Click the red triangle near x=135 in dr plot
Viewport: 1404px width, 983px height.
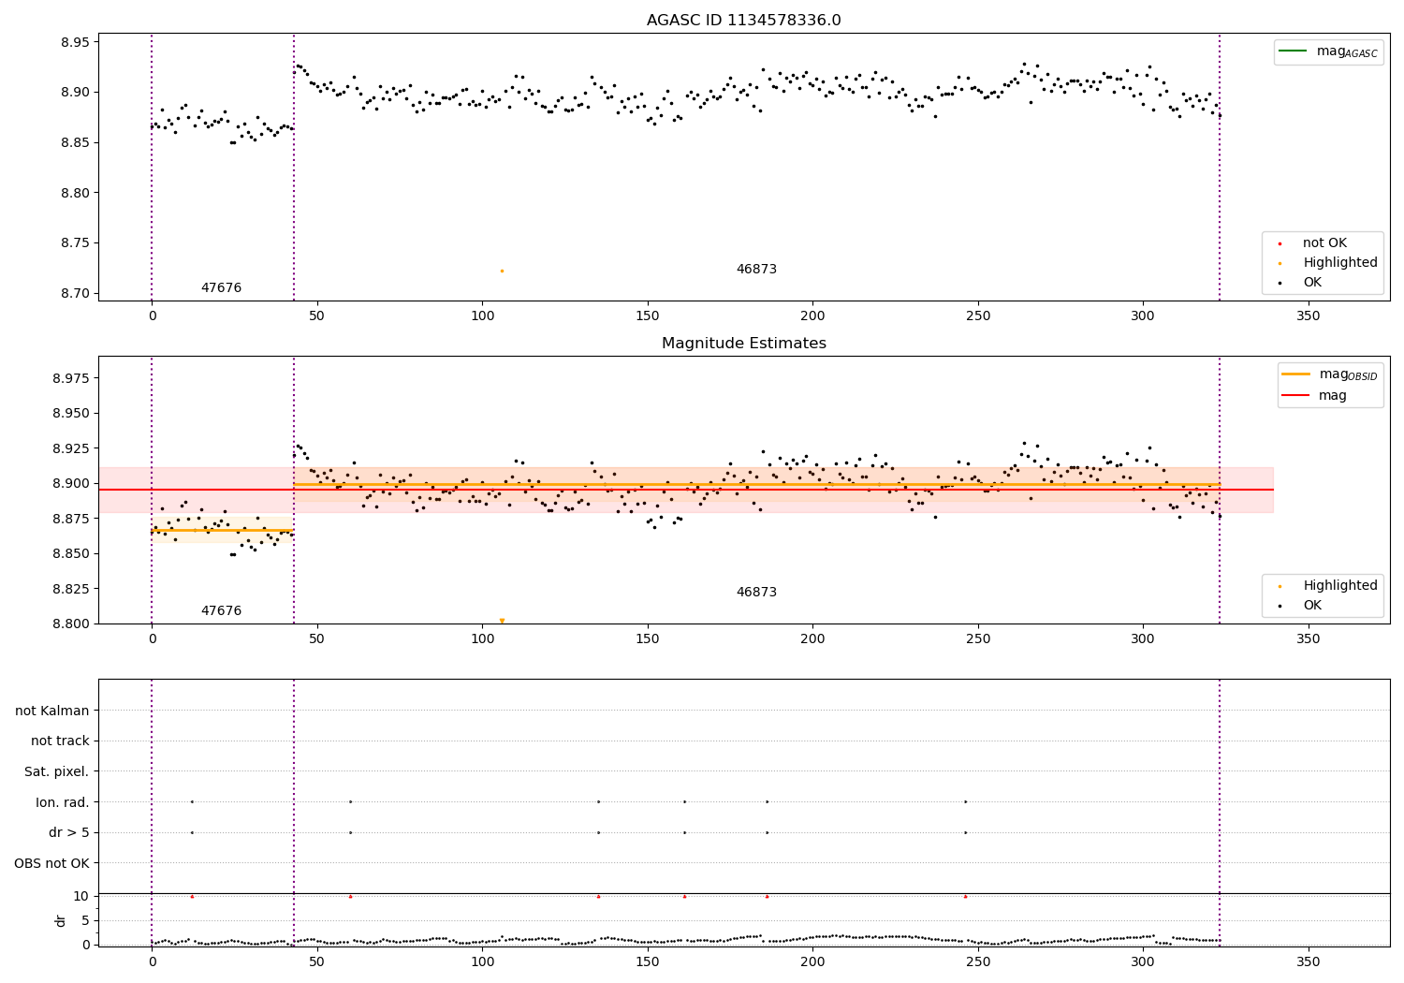(x=598, y=896)
